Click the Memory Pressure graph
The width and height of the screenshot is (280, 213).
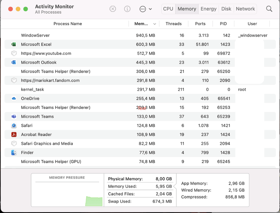(67, 193)
